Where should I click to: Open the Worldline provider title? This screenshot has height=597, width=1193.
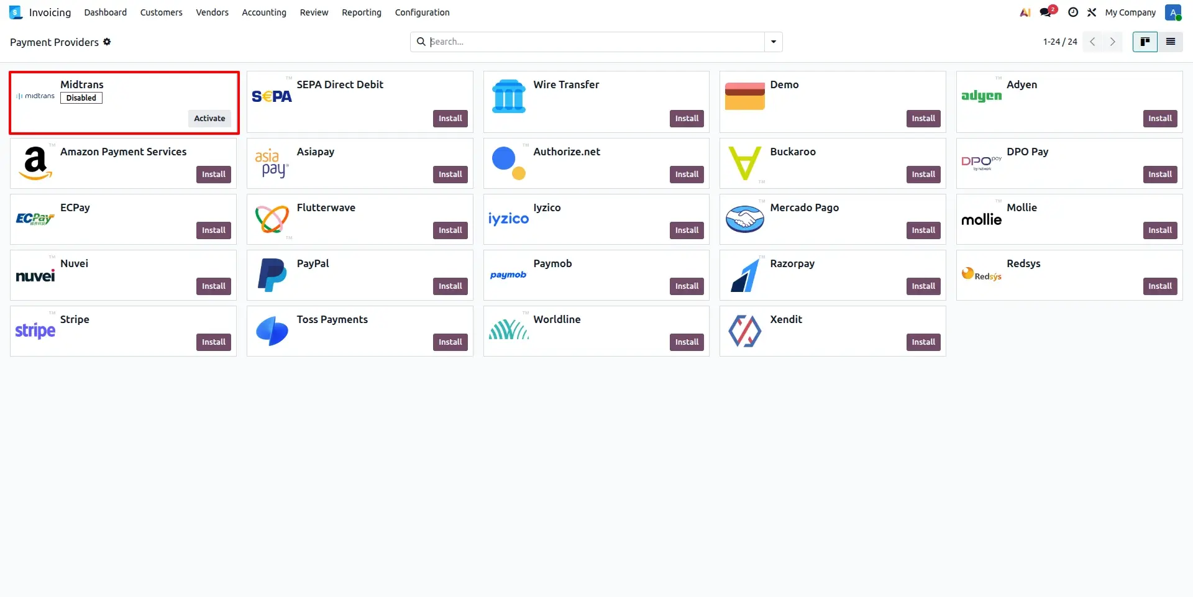[557, 319]
